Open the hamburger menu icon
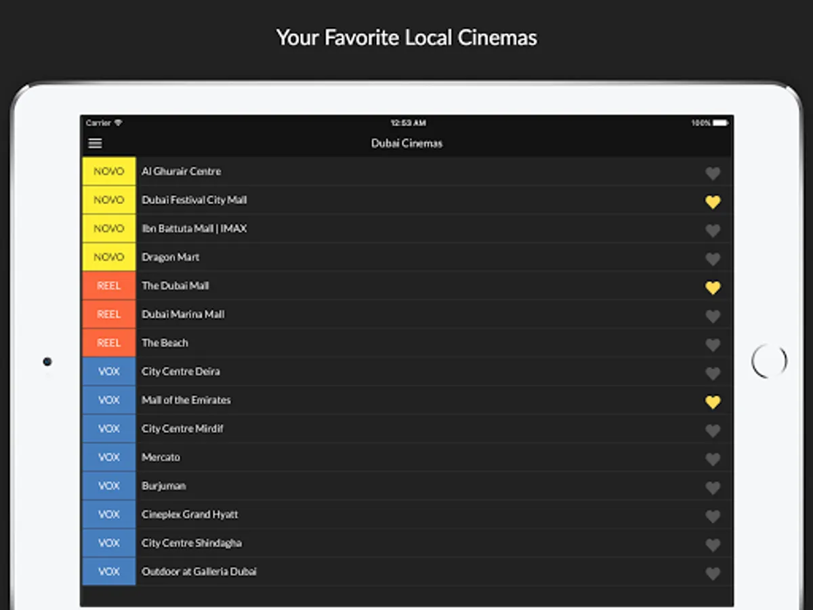The height and width of the screenshot is (610, 813). pyautogui.click(x=96, y=144)
